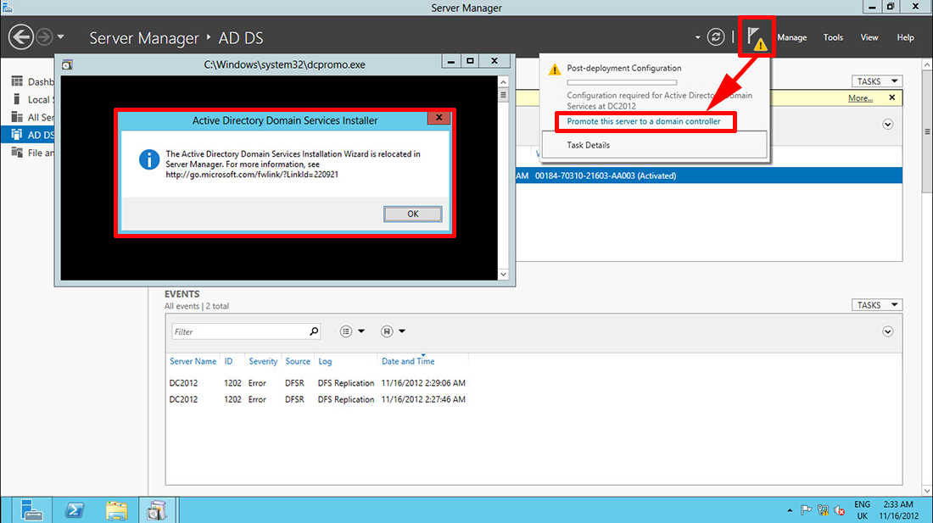Click the Post-deployment warning triangle icon

click(555, 70)
